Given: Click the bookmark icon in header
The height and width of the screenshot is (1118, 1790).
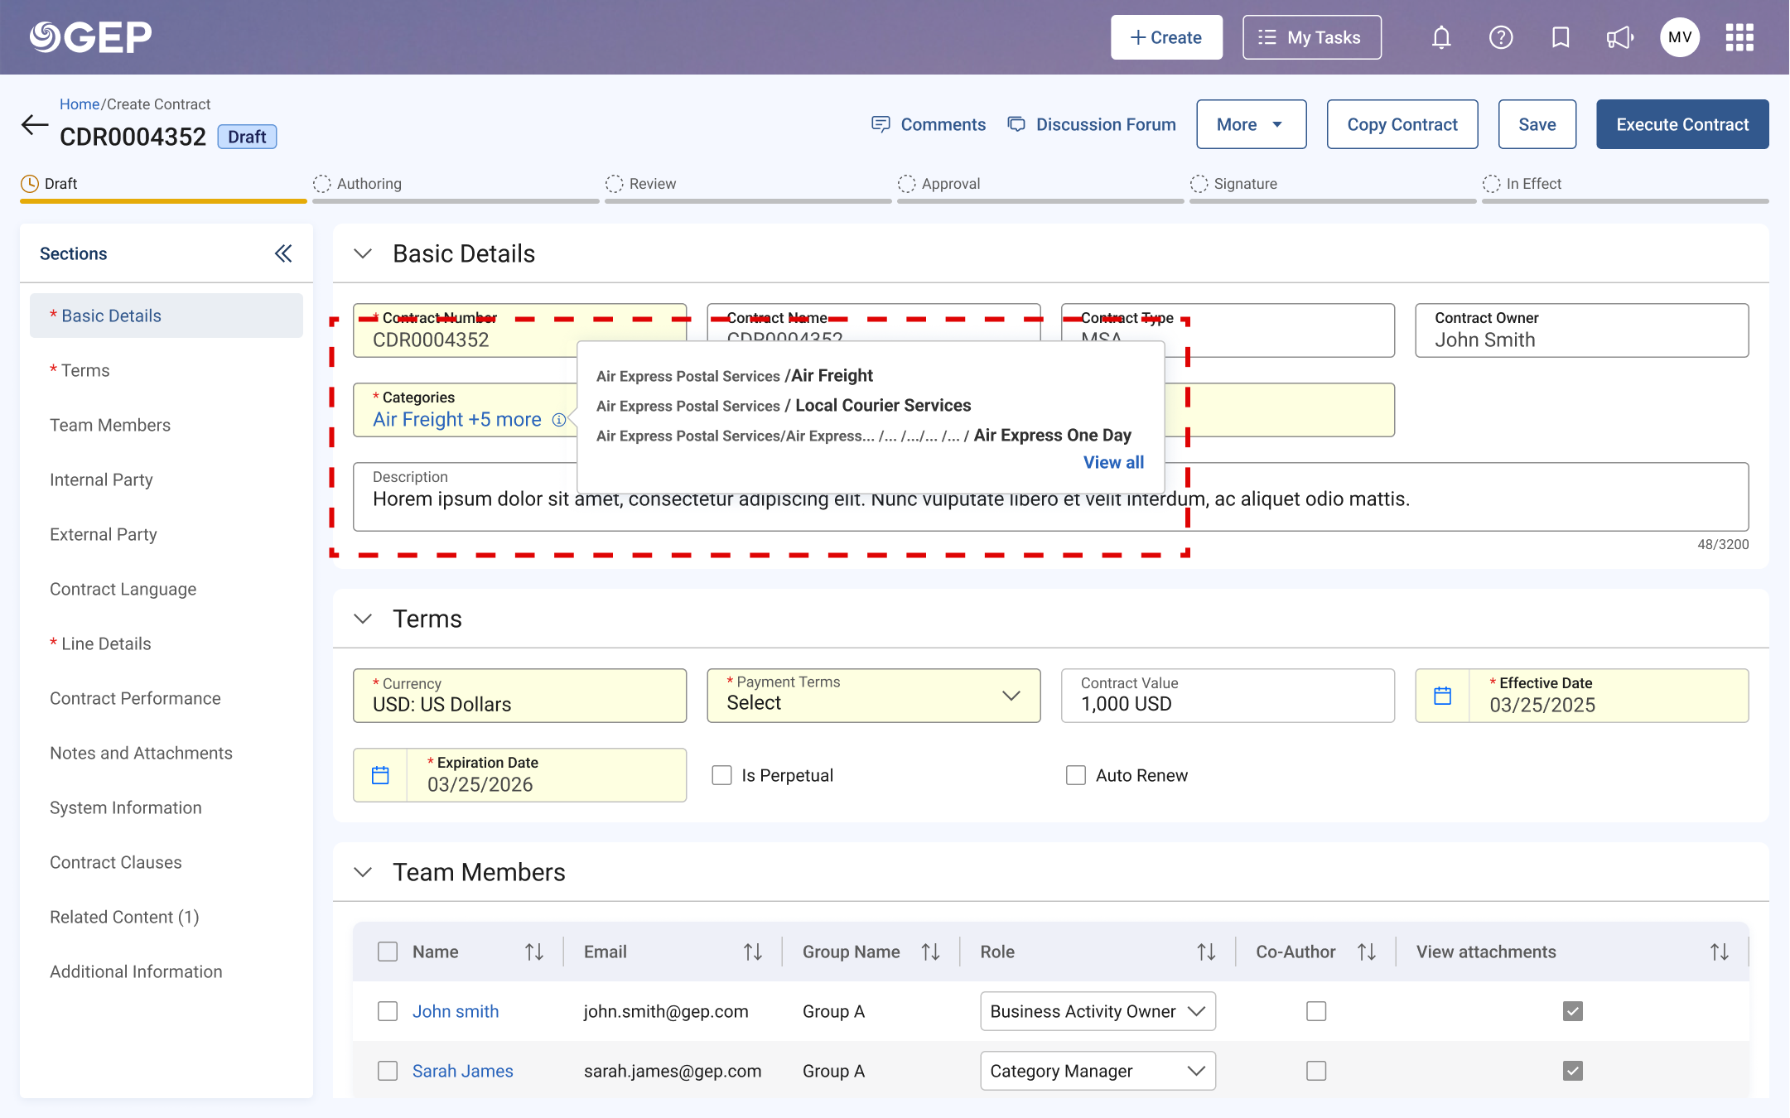Looking at the screenshot, I should [x=1561, y=37].
